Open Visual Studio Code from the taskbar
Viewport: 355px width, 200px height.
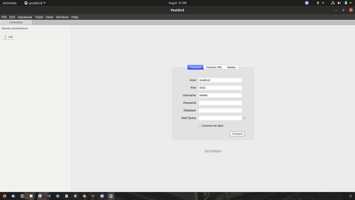(x=49, y=196)
